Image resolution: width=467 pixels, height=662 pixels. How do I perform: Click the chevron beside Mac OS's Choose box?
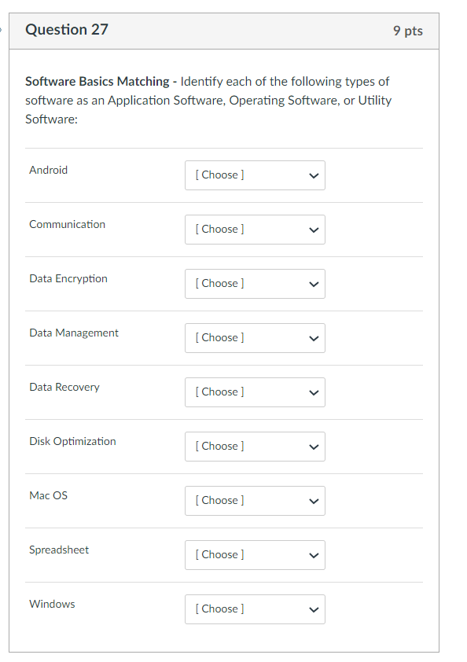(313, 500)
